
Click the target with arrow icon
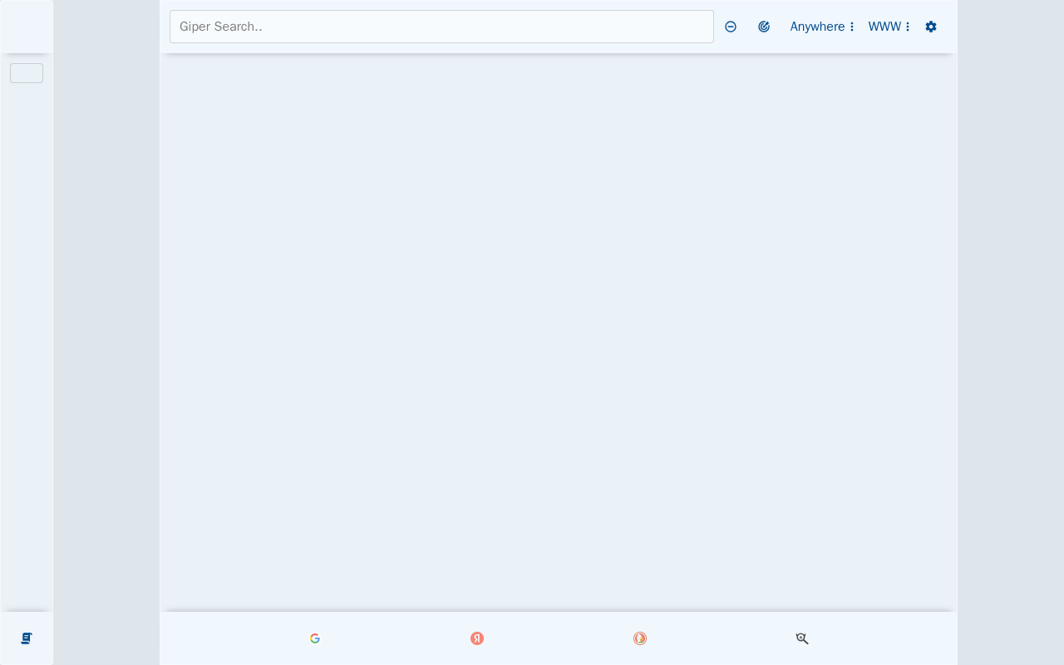[764, 27]
